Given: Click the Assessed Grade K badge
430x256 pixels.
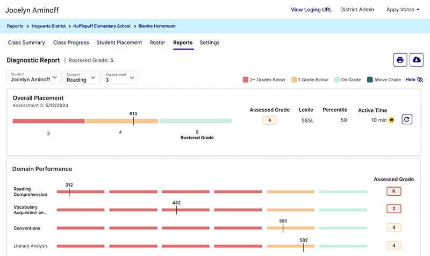Looking at the screenshot, I should coord(393,191).
